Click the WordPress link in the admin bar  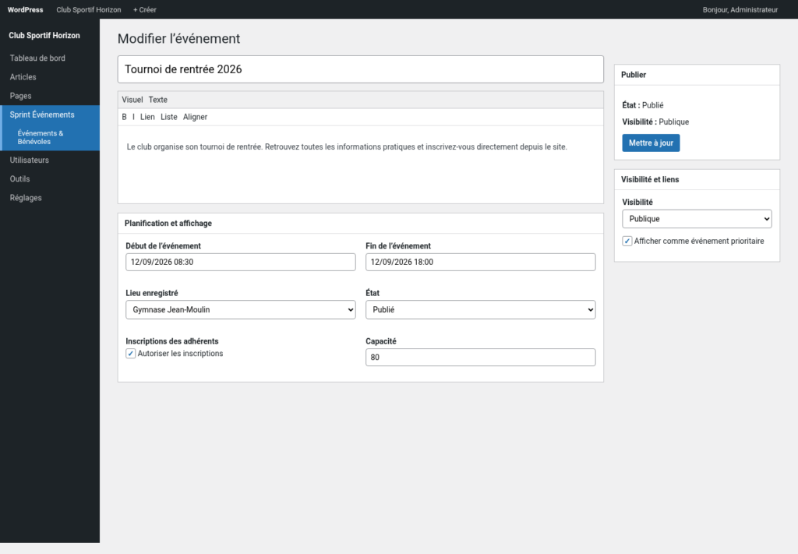pos(26,9)
